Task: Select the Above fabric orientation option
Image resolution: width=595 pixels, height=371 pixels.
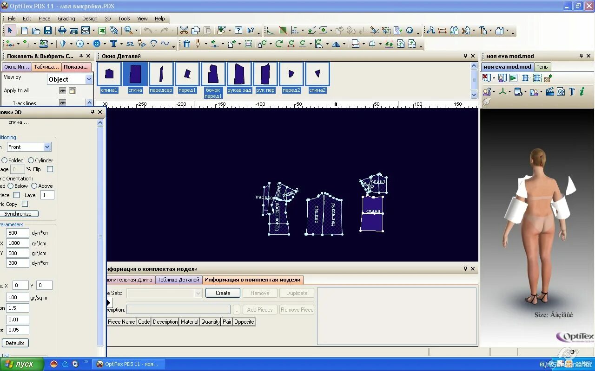Action: point(34,185)
